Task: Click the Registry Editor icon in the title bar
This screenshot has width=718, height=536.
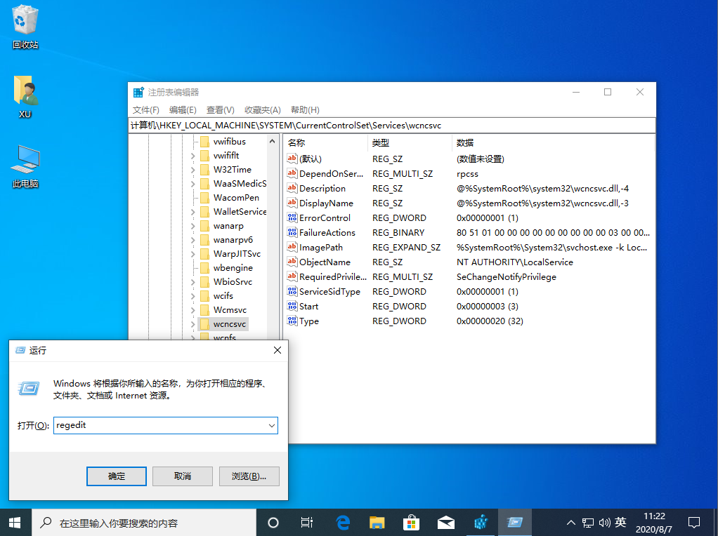Action: coord(139,91)
